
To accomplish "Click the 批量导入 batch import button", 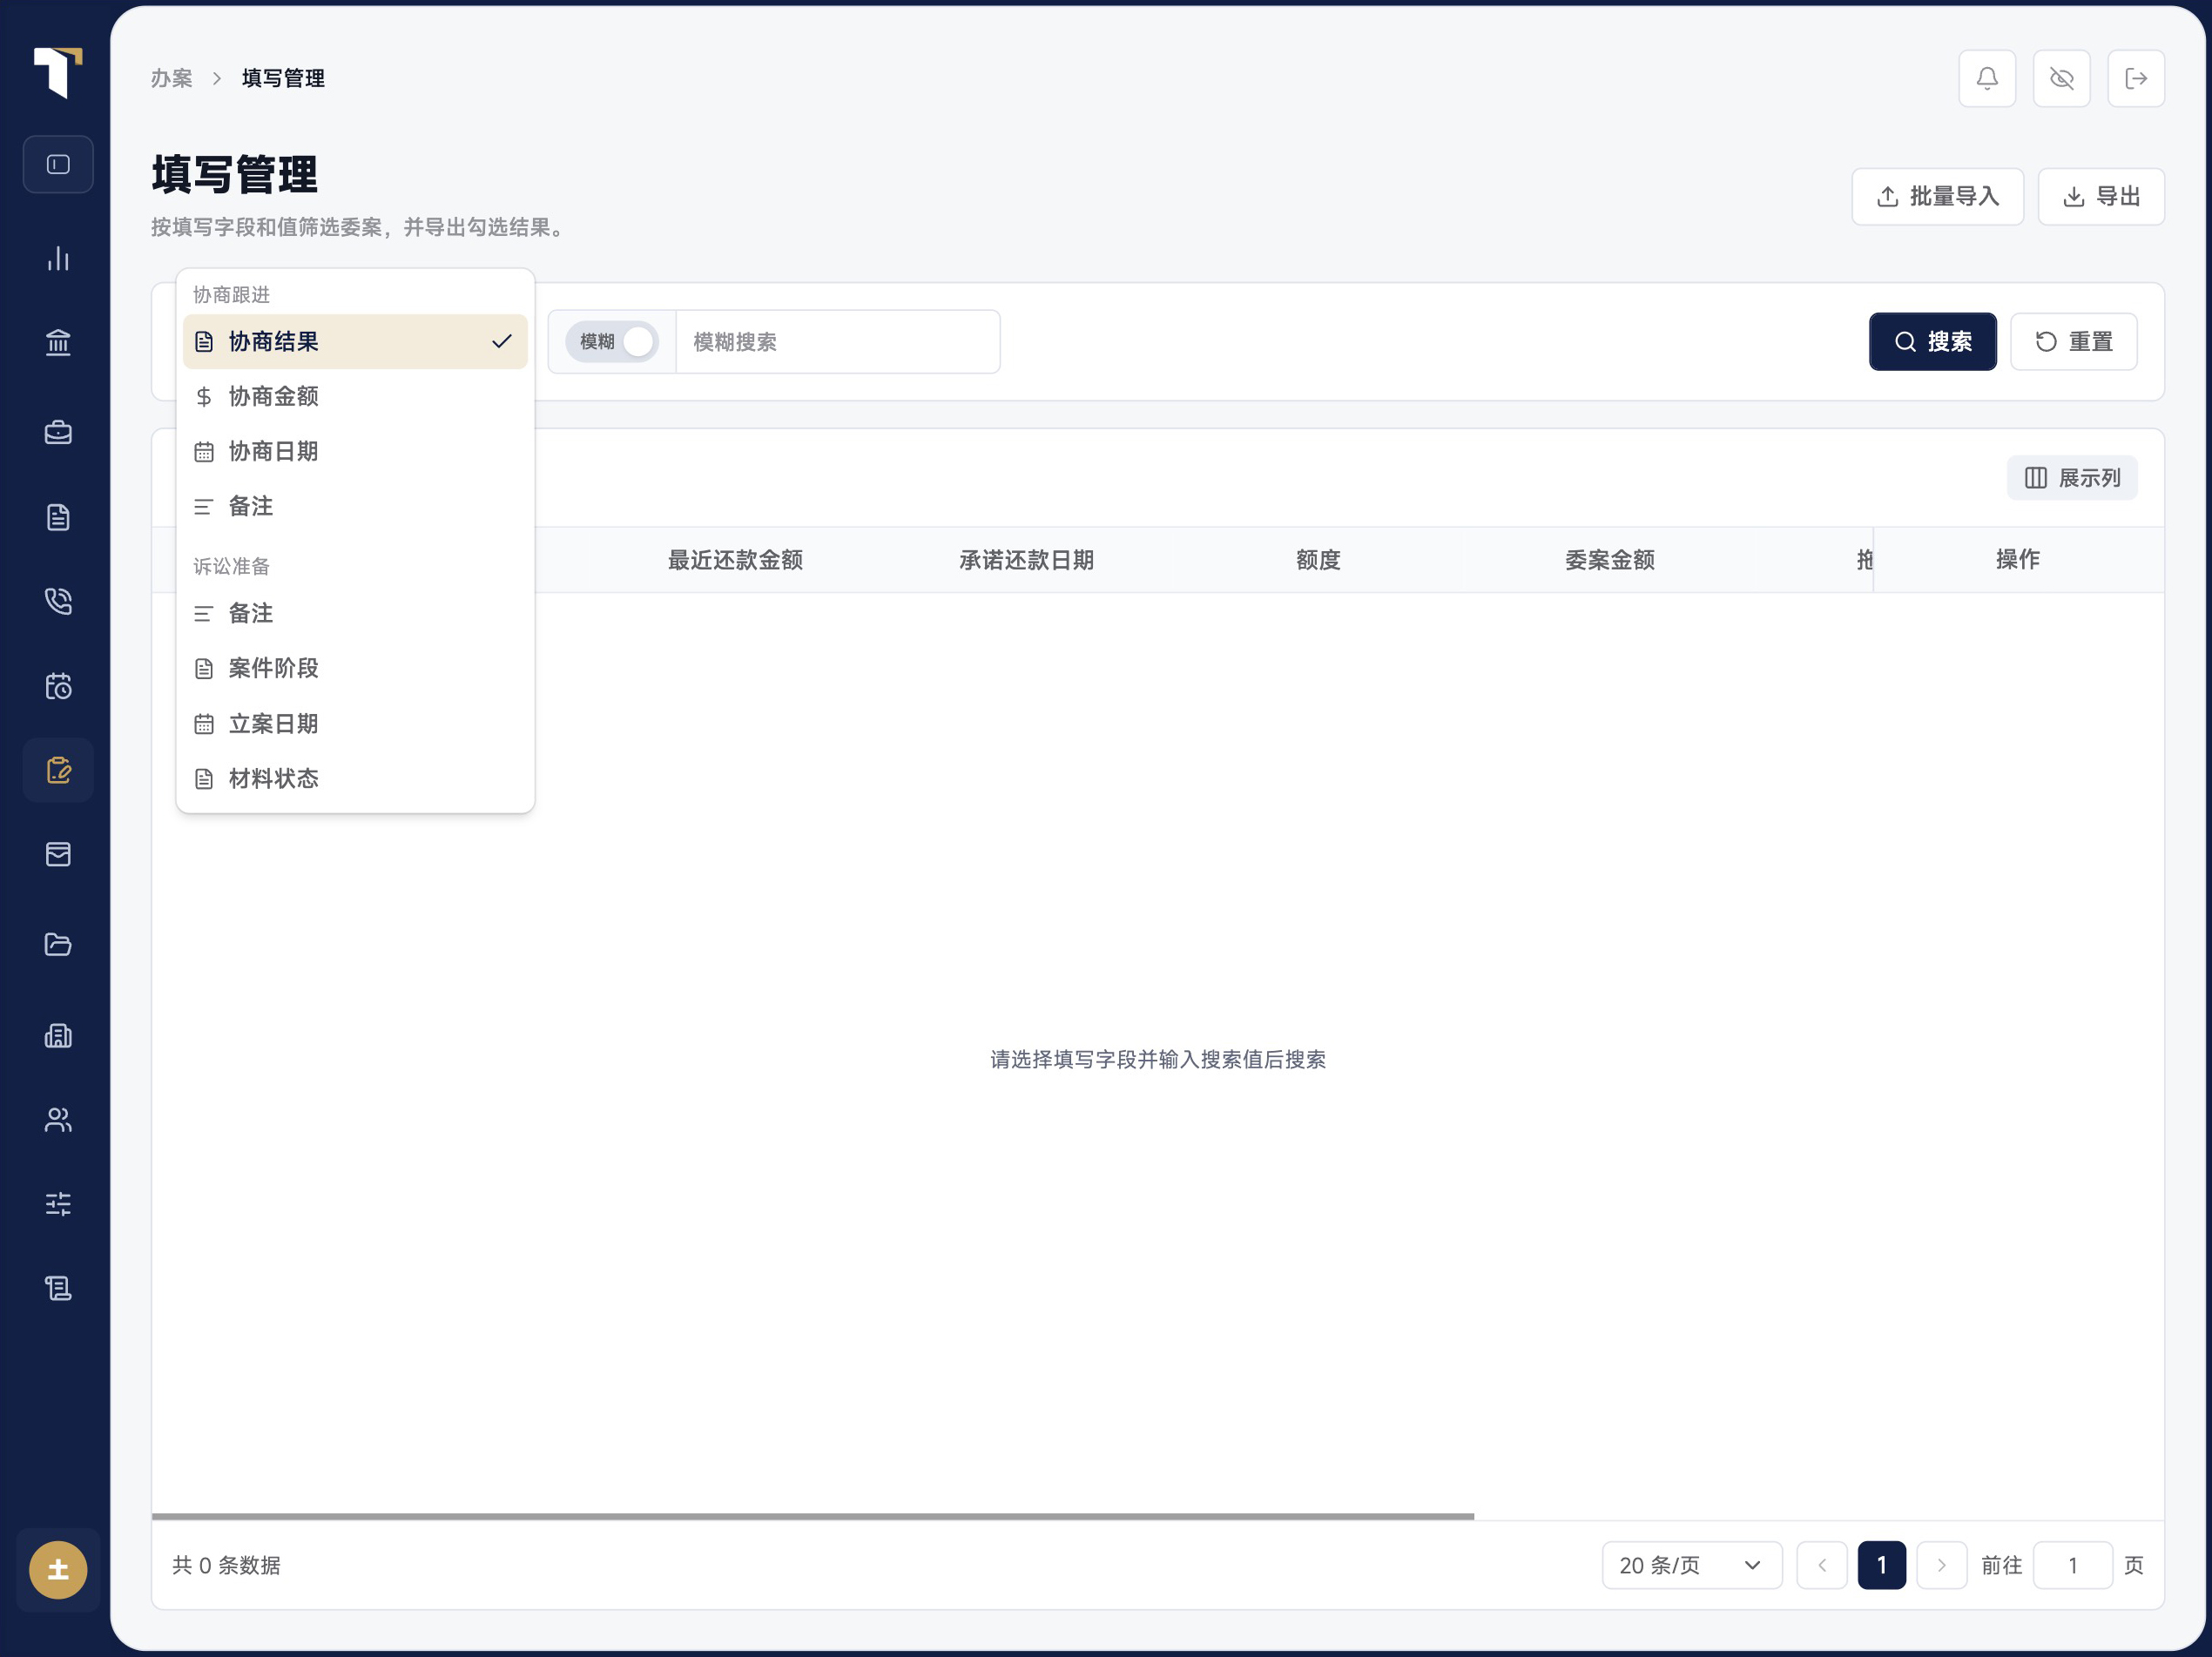I will pyautogui.click(x=1937, y=197).
